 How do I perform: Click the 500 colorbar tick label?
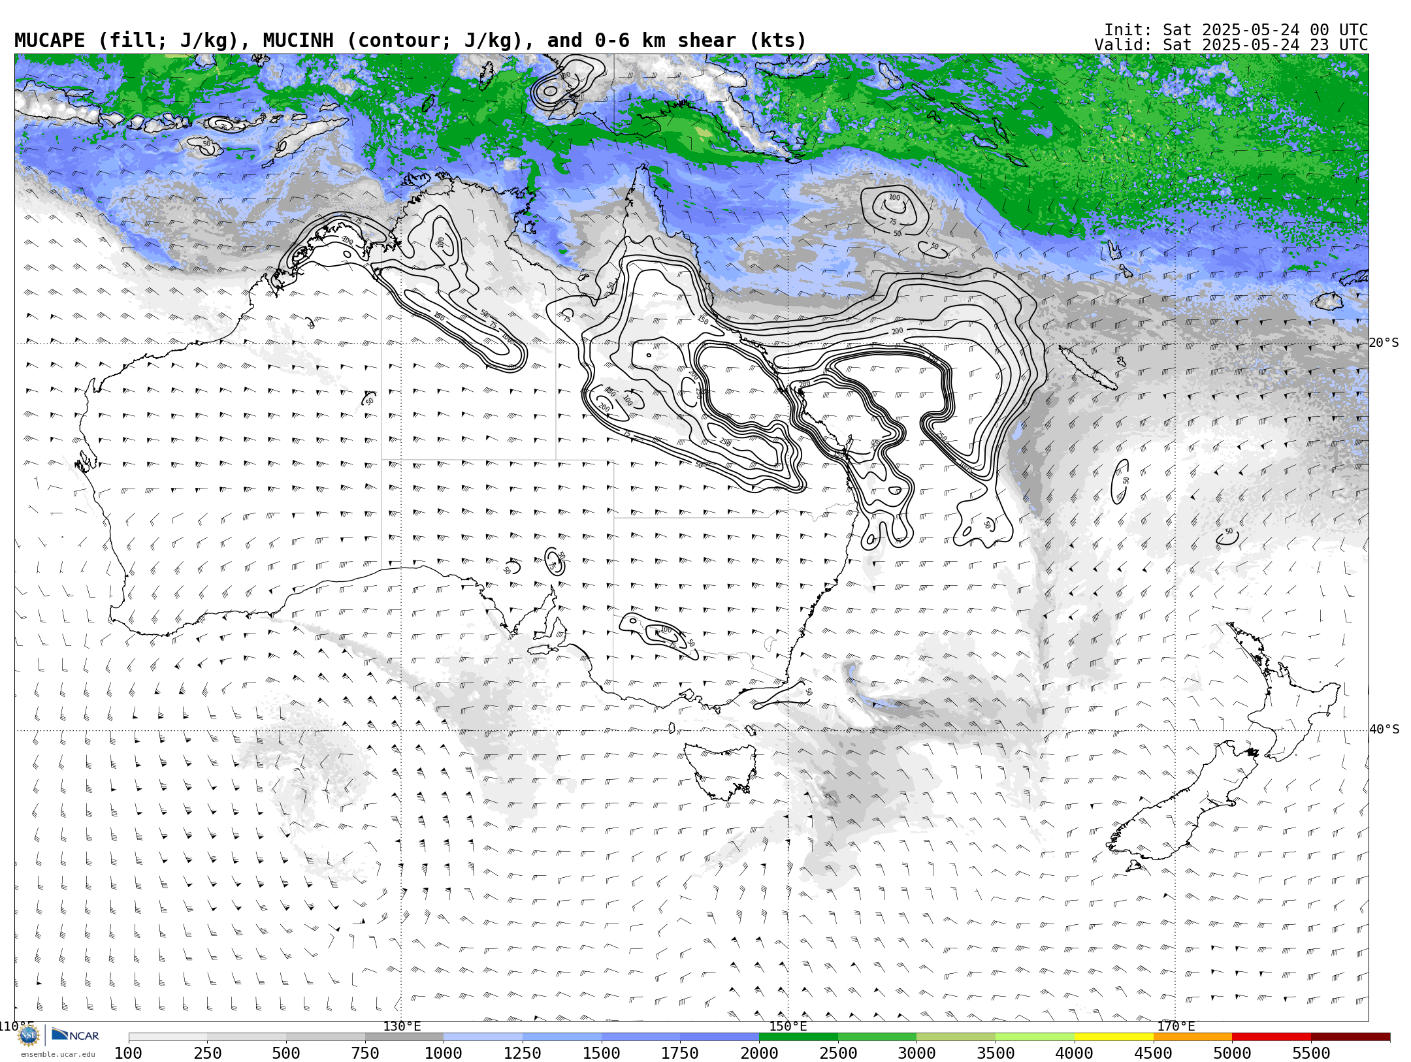[286, 1053]
